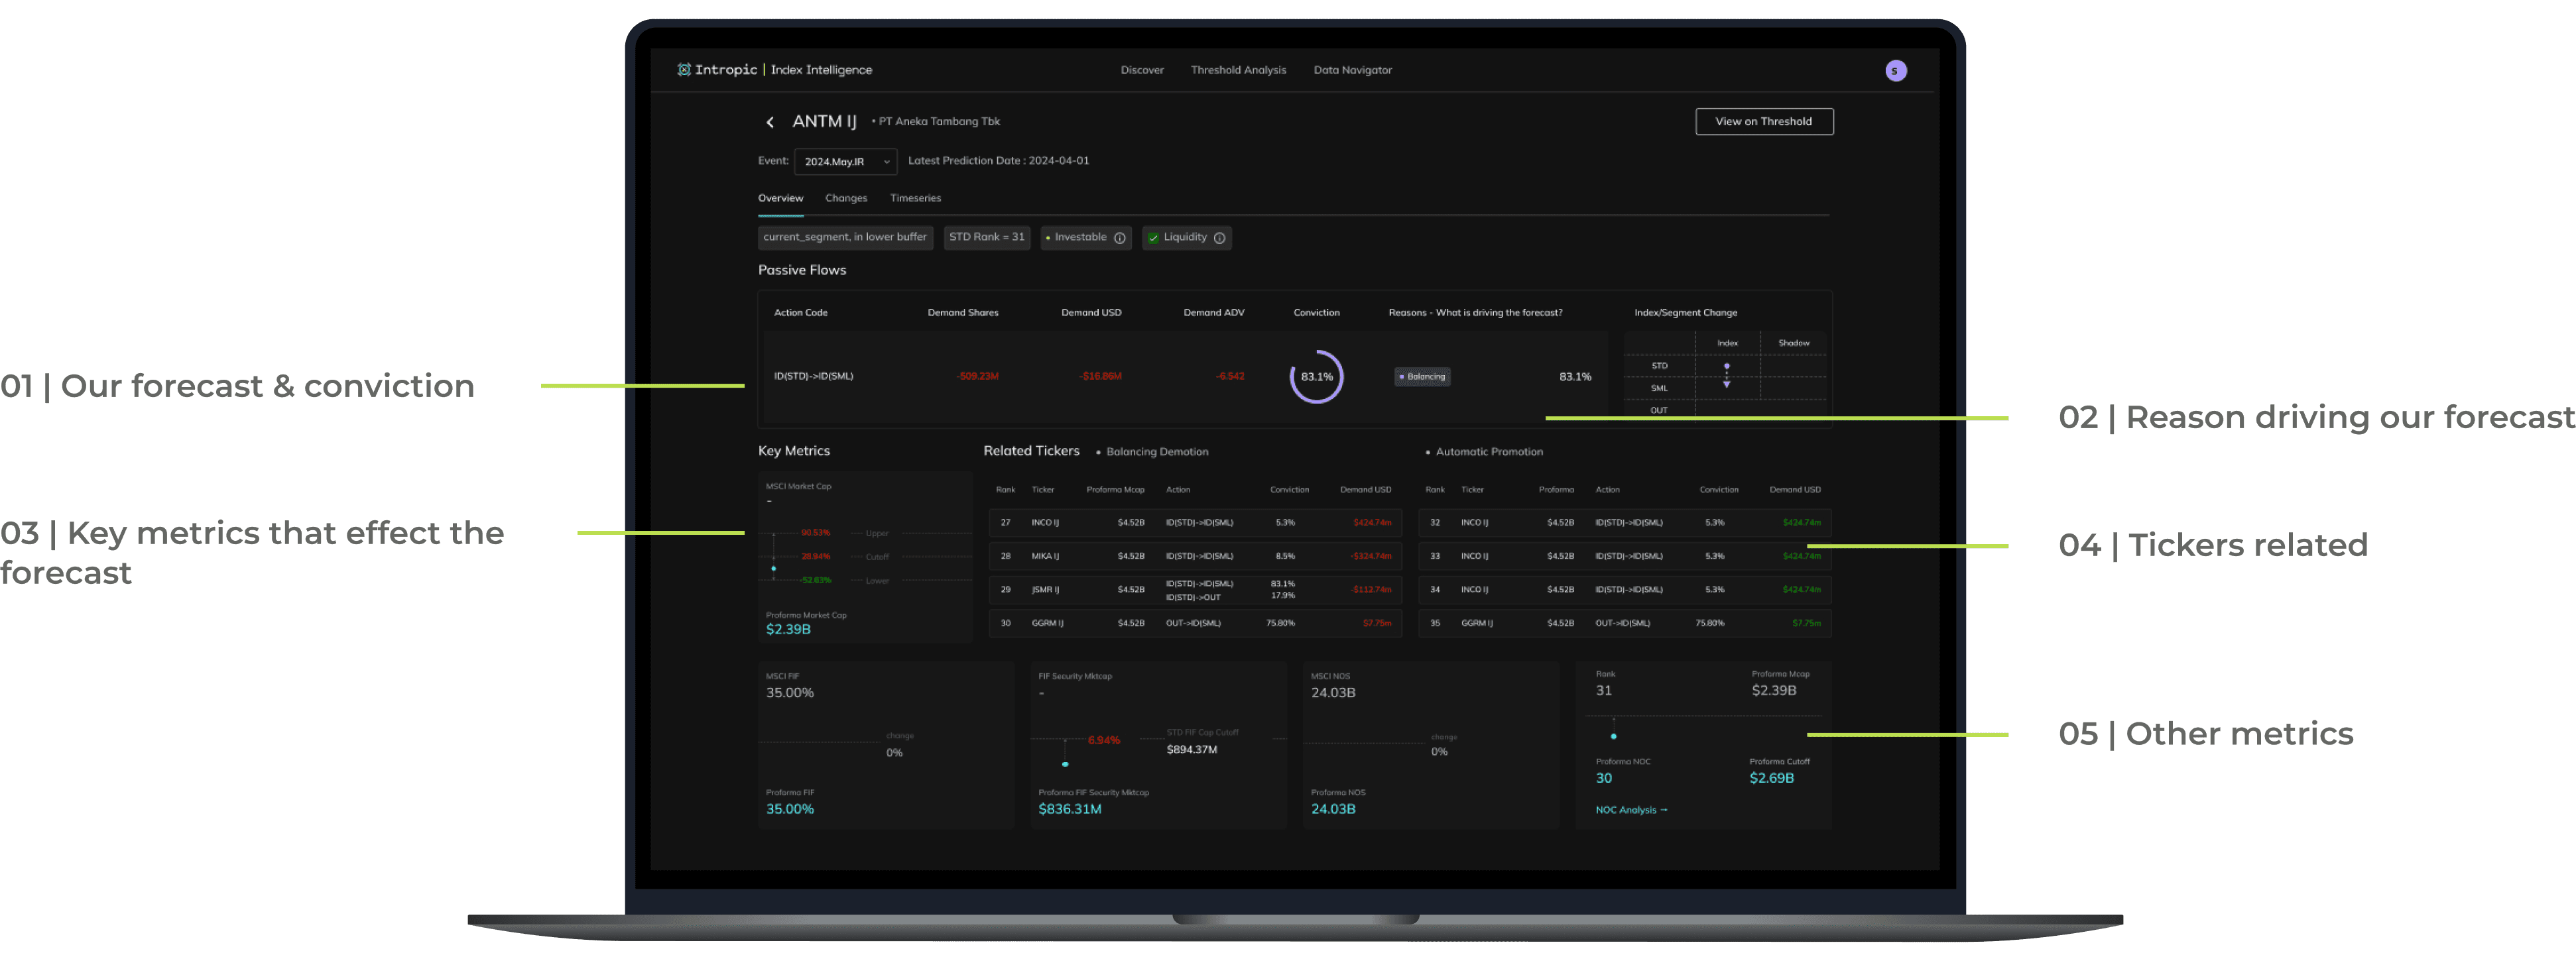The width and height of the screenshot is (2576, 959).
Task: Switch to the Timeseries tab
Action: tap(915, 198)
